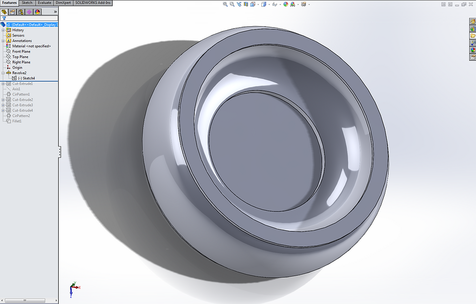The image size is (476, 304).
Task: Select the Right Plane
Action: click(21, 62)
